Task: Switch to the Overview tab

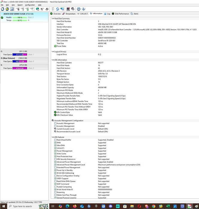Action: (56, 14)
